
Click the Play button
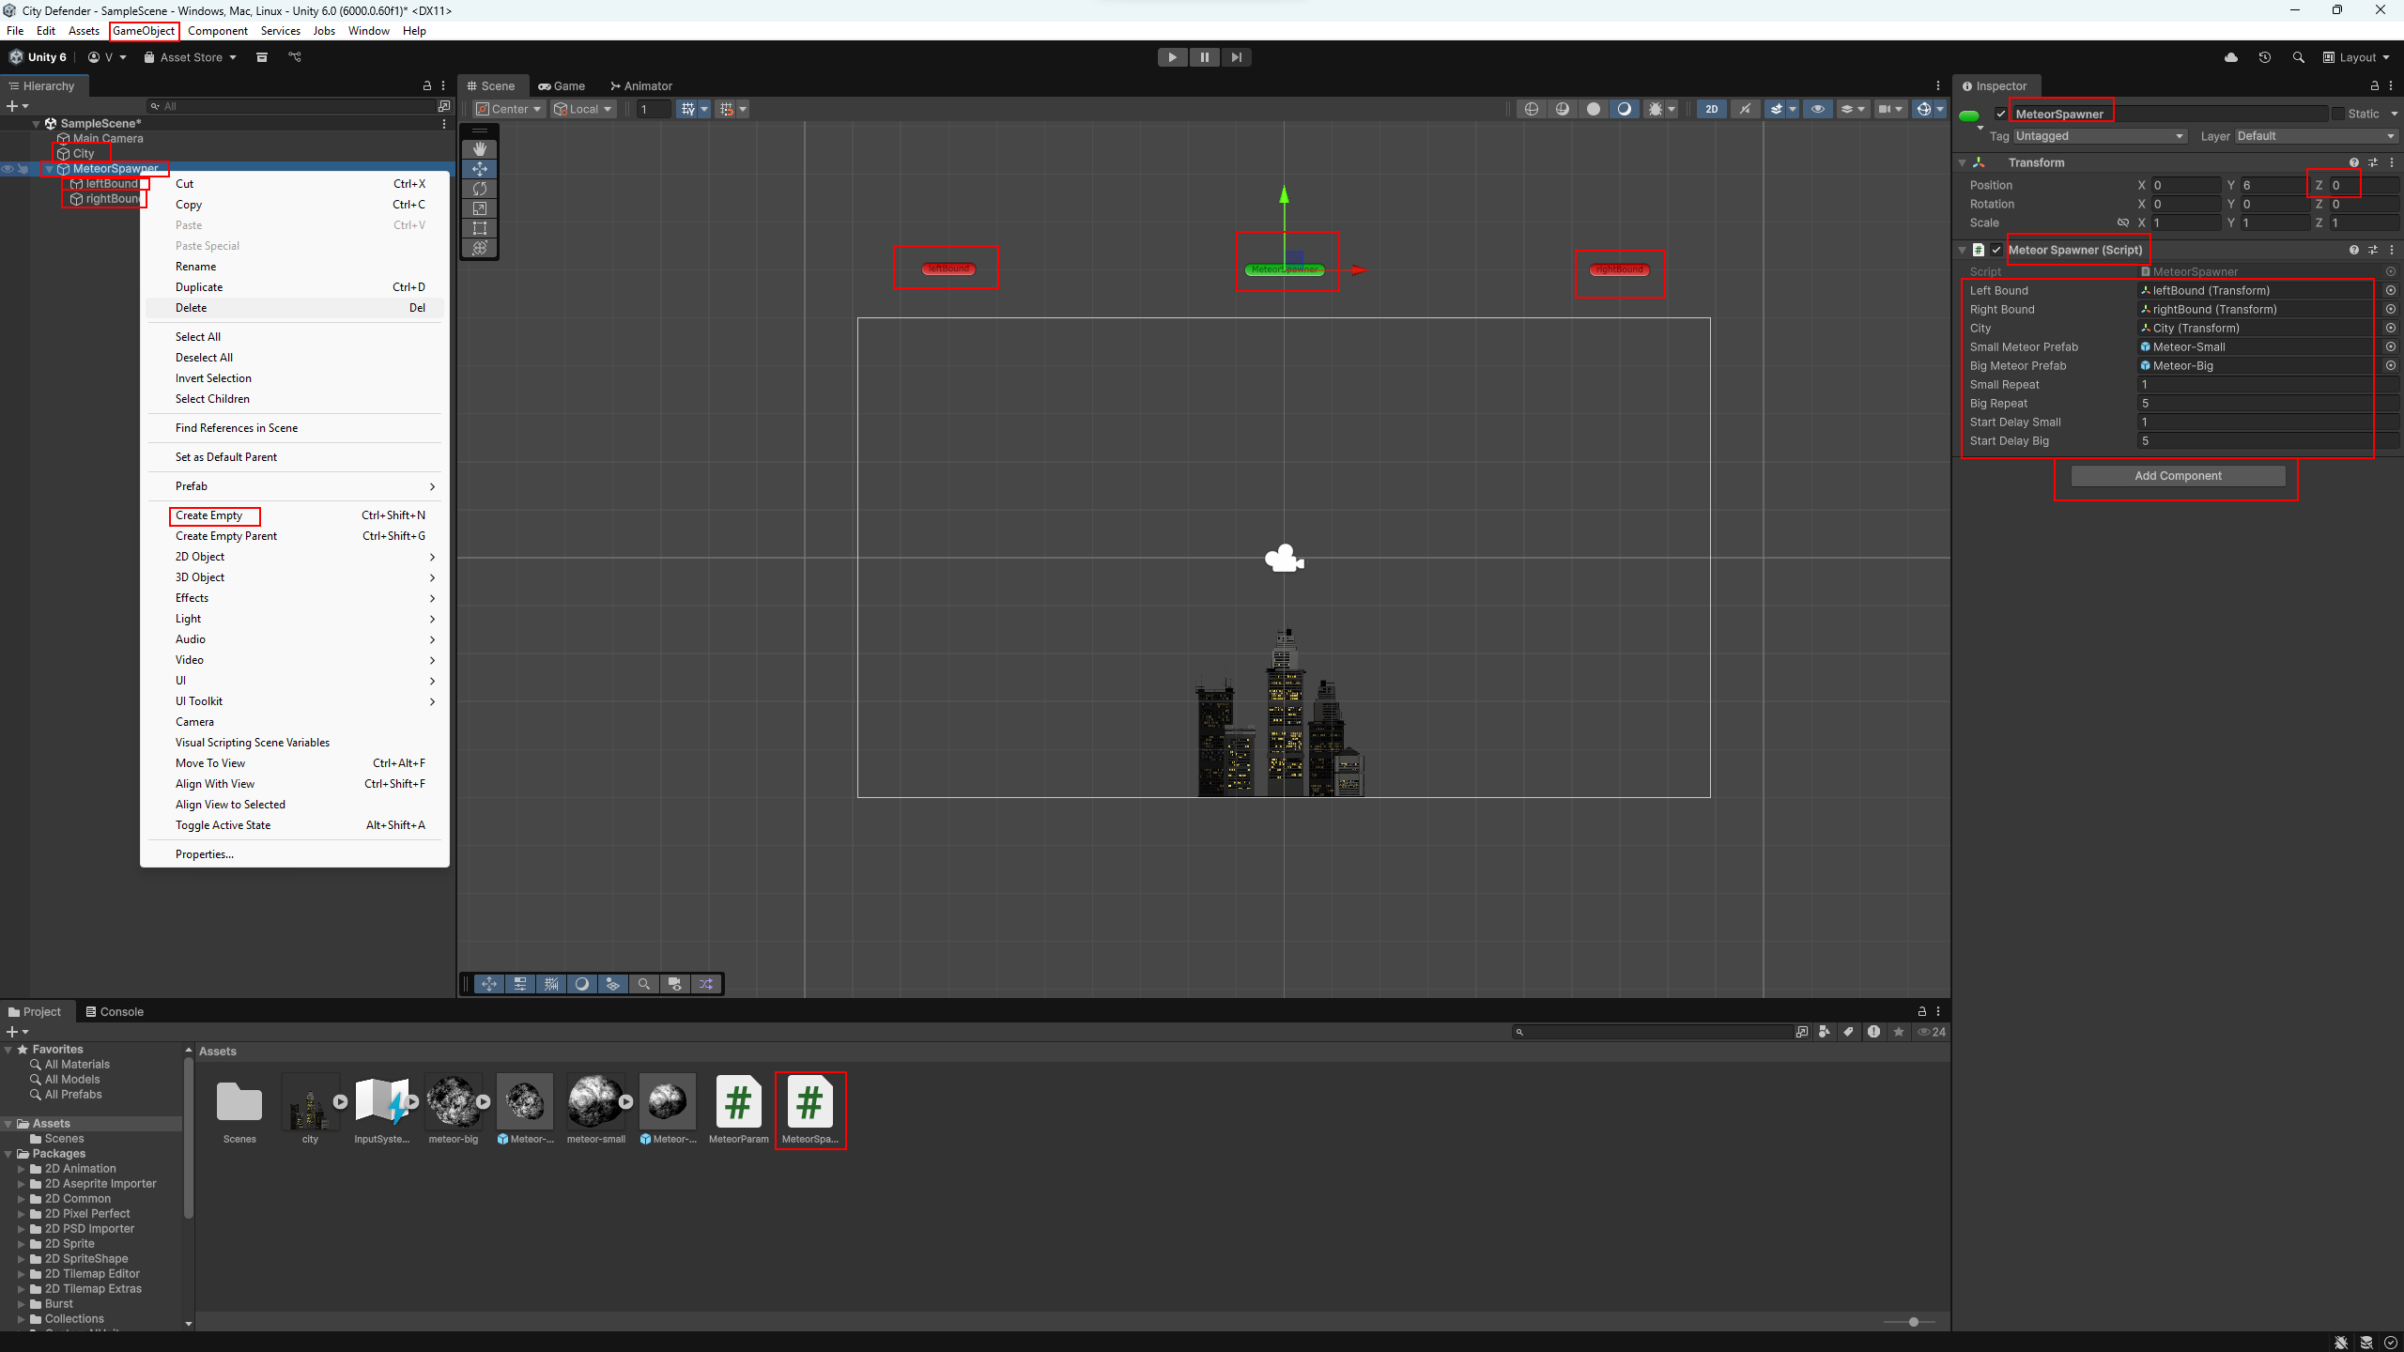tap(1172, 57)
